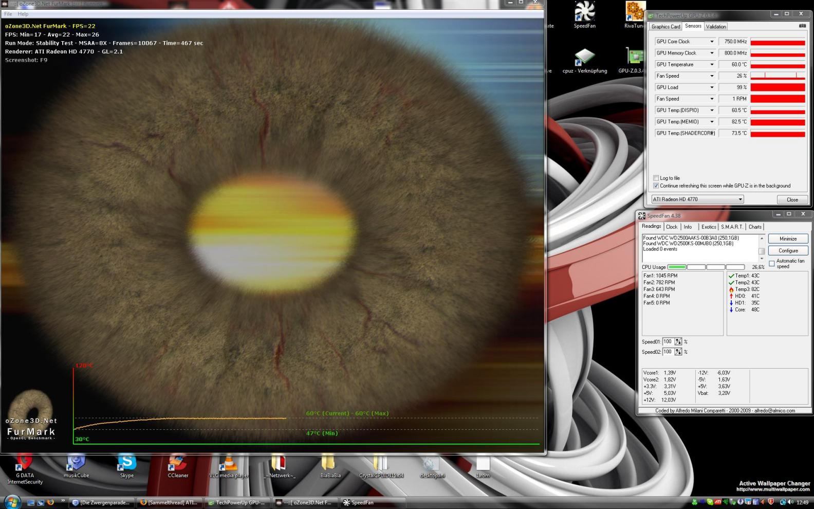Open the SpeedFan S.M.A.R.T. tab

pos(732,227)
